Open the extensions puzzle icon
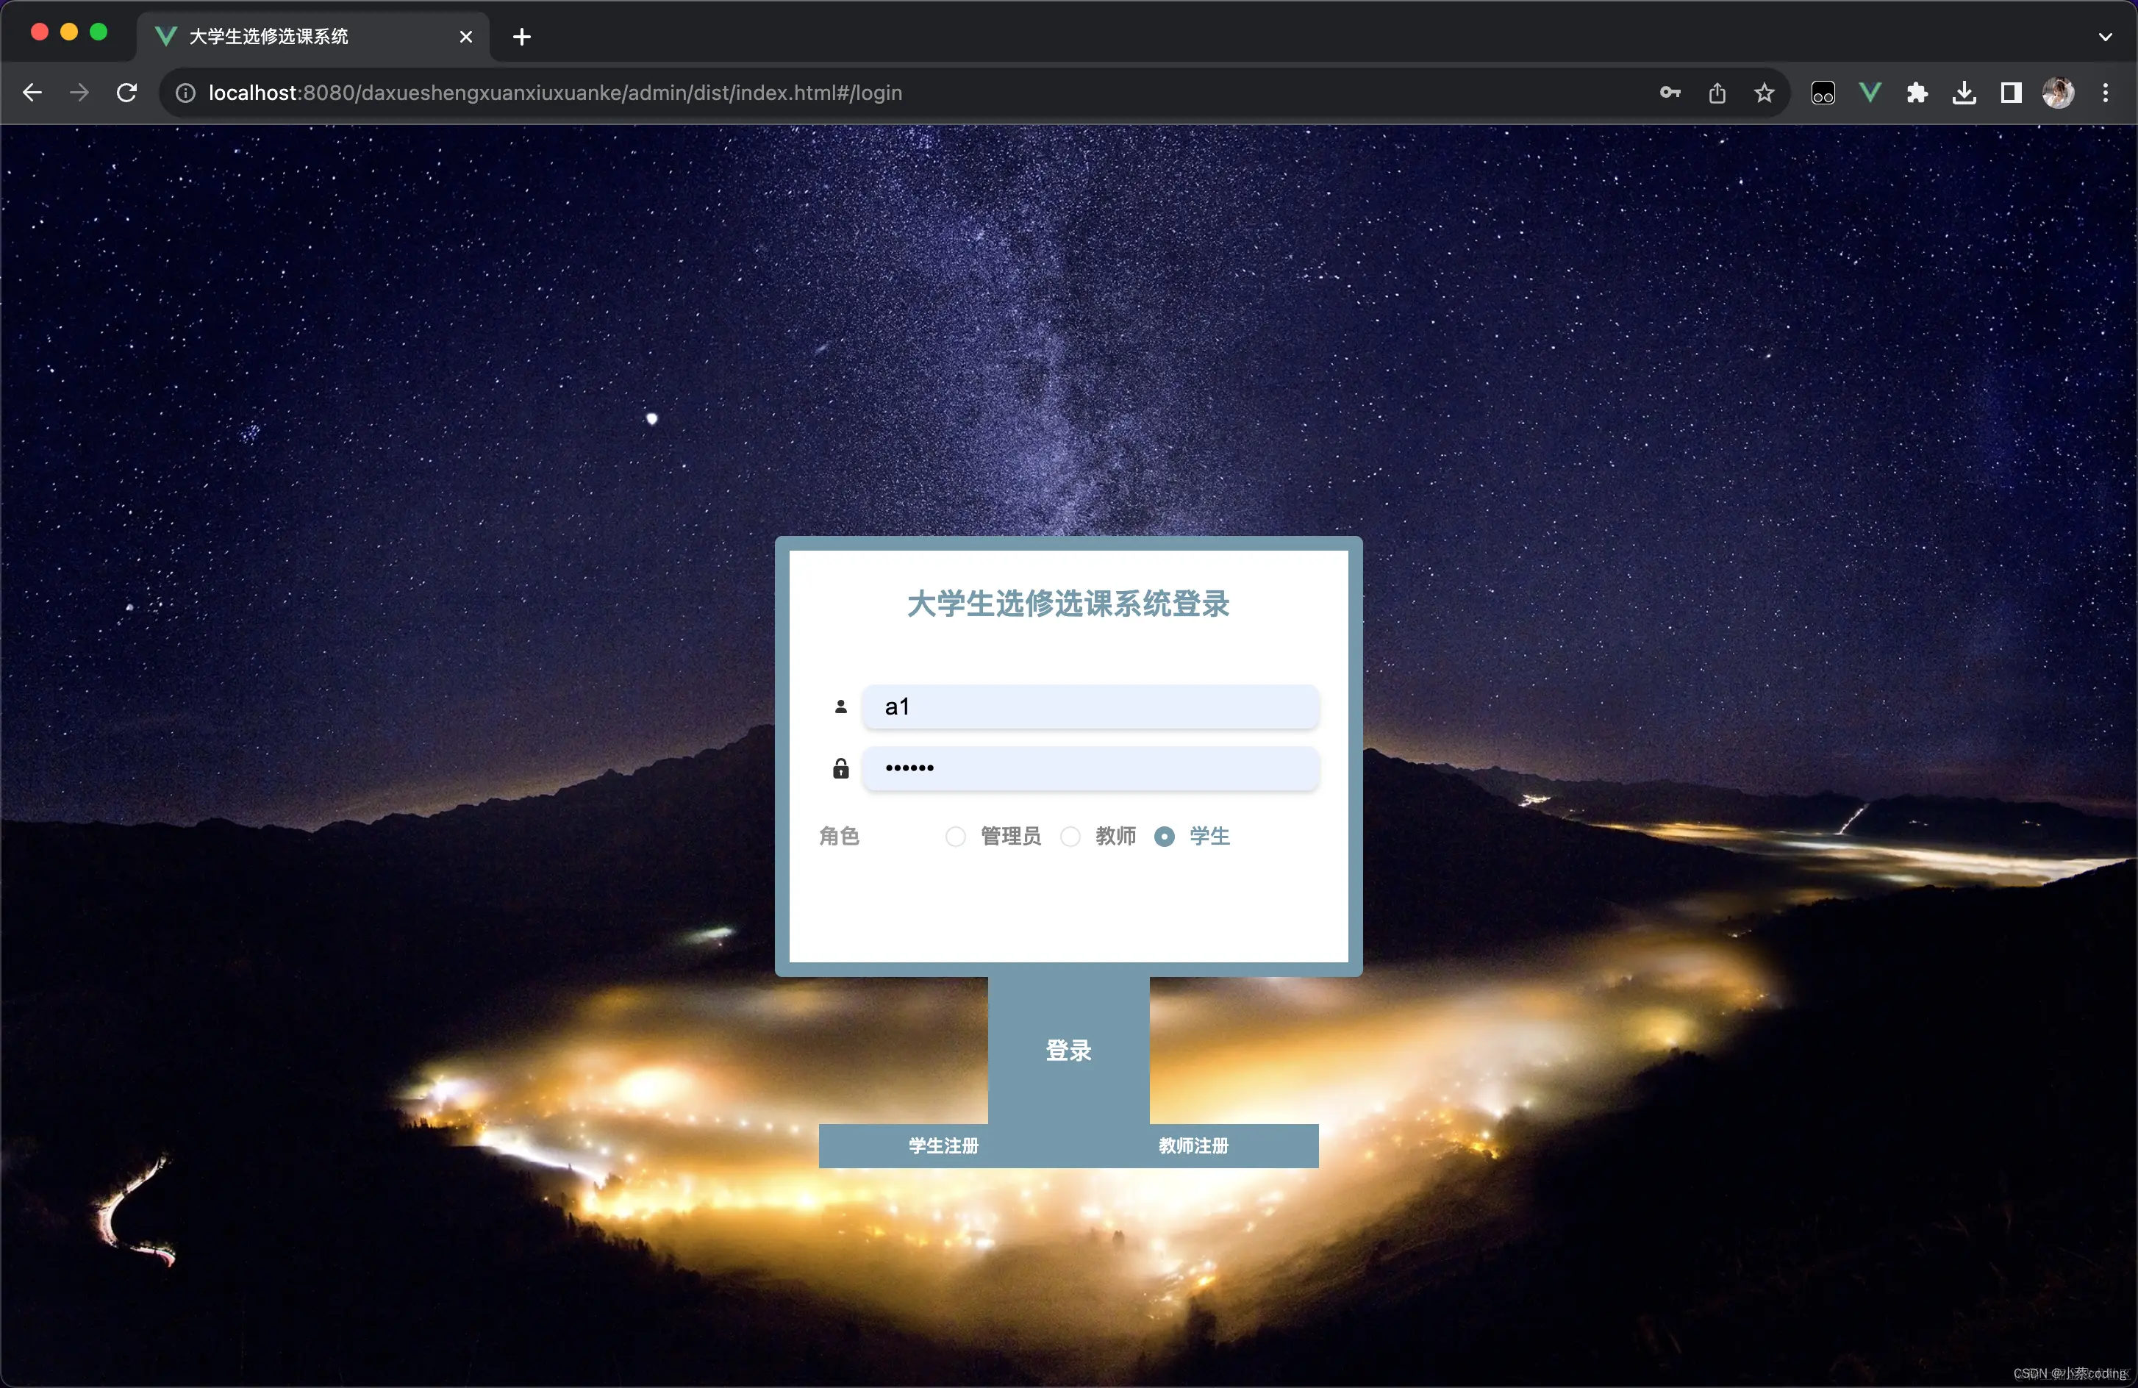 click(x=1917, y=93)
